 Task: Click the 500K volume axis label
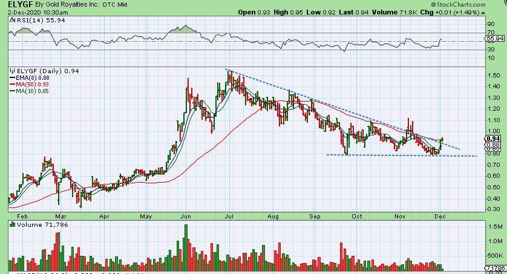[x=495, y=256]
